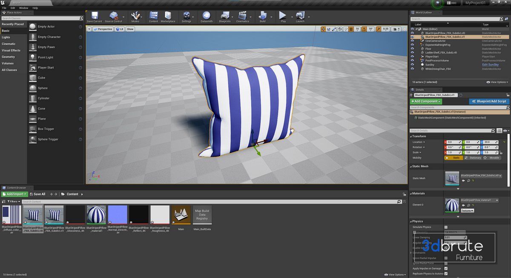Click the Save Current toolbar icon
The image size is (511, 278).
pyautogui.click(x=94, y=16)
